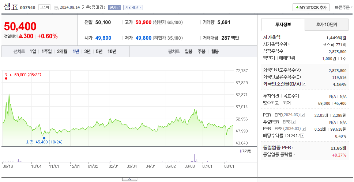
Task: Select the 1주일 line chart period
Action: (x=46, y=51)
